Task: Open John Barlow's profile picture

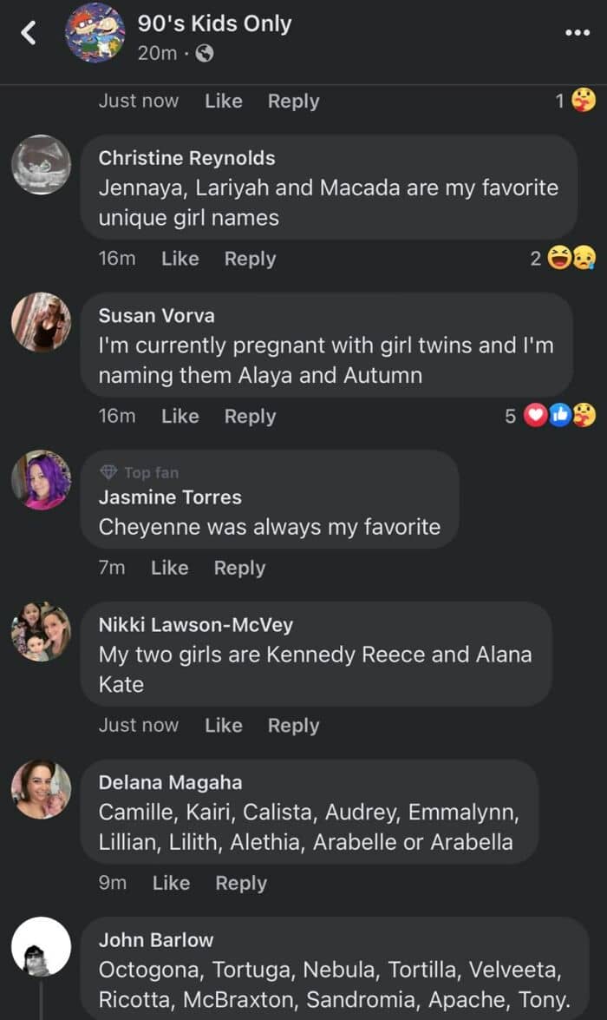Action: tap(41, 946)
